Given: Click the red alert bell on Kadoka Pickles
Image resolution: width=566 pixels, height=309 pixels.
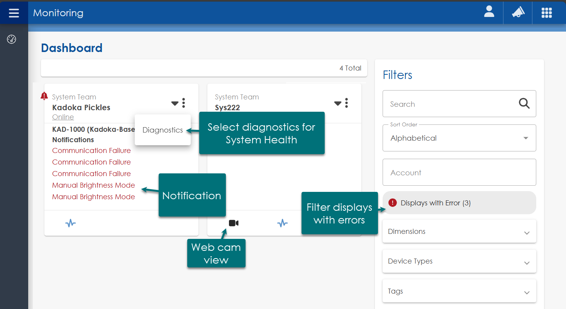Looking at the screenshot, I should point(44,96).
